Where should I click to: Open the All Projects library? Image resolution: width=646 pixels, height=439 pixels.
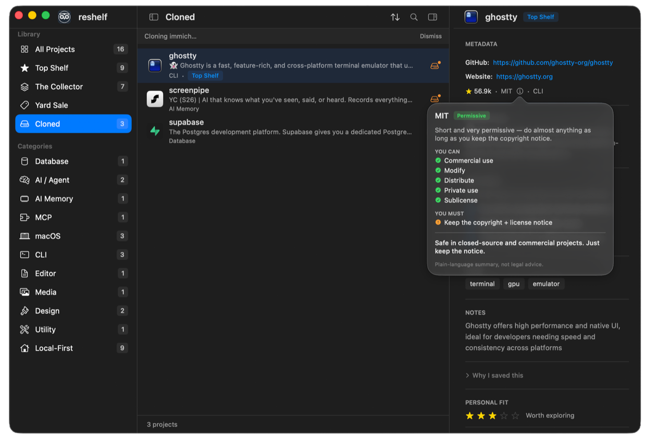pyautogui.click(x=73, y=49)
